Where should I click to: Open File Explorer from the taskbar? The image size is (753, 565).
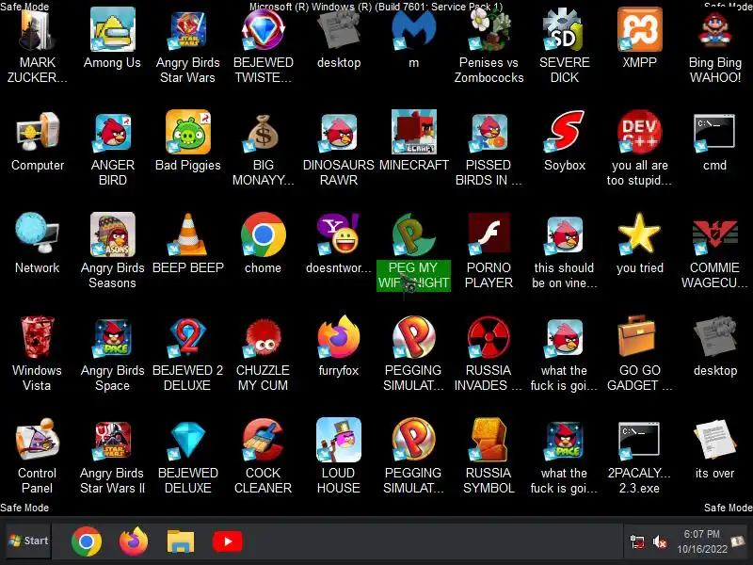tap(181, 541)
